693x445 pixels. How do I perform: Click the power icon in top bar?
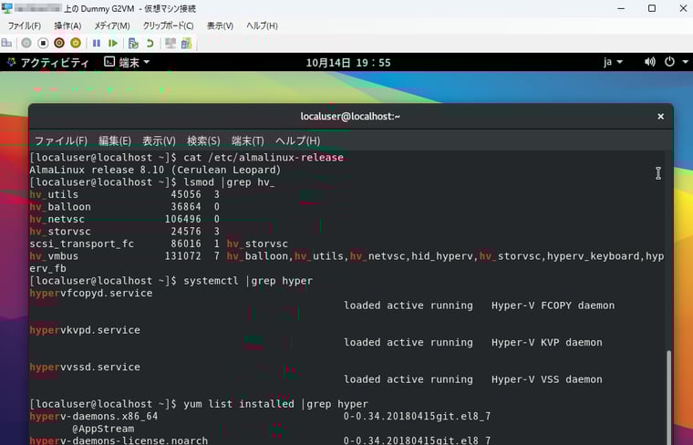tap(669, 62)
